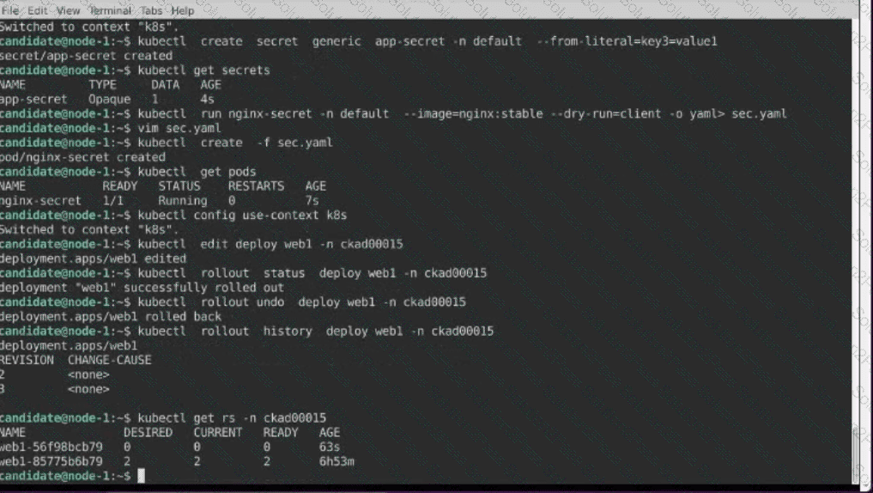This screenshot has height=493, width=873.
Task: Click the terminal's vertical scrollbar thumb
Action: tap(853, 453)
